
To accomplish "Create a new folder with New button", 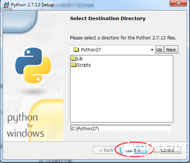I will 171,49.
